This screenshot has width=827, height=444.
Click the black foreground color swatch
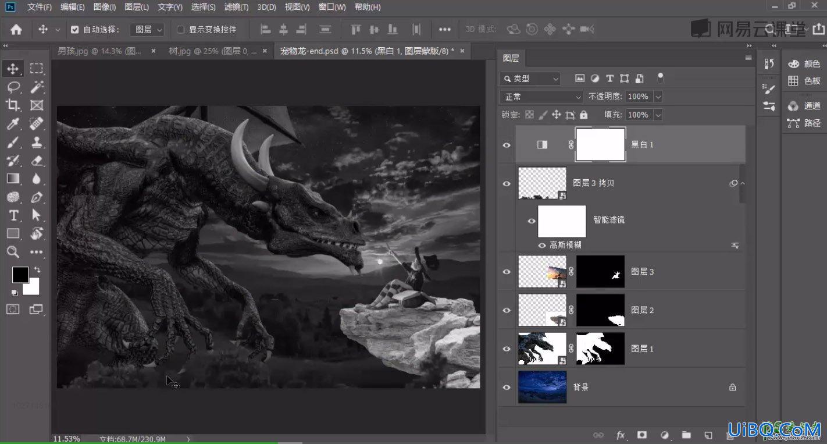[x=19, y=273]
